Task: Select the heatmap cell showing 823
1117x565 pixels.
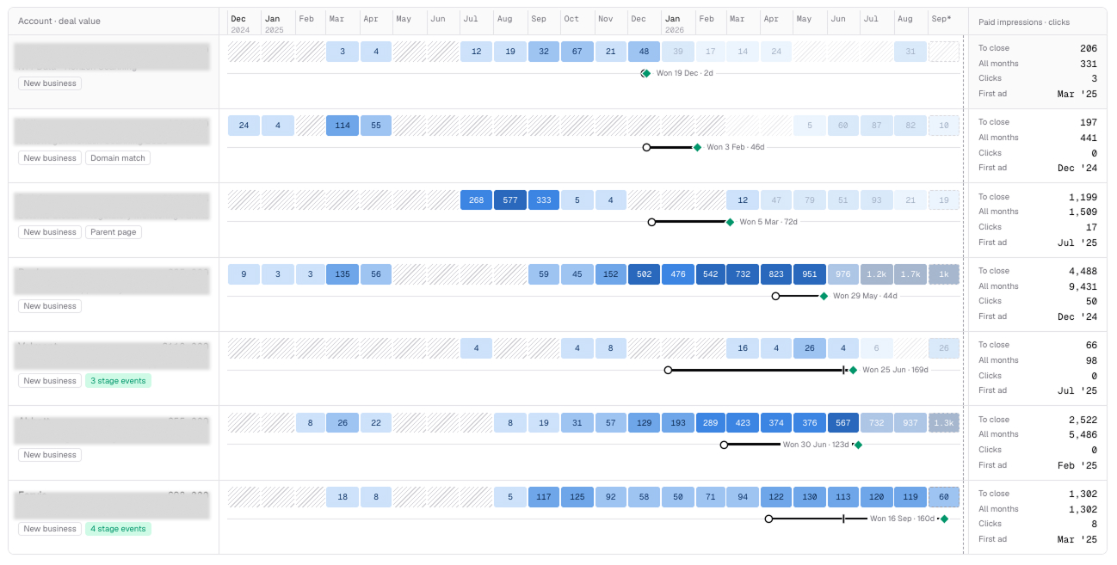Action: [x=776, y=274]
